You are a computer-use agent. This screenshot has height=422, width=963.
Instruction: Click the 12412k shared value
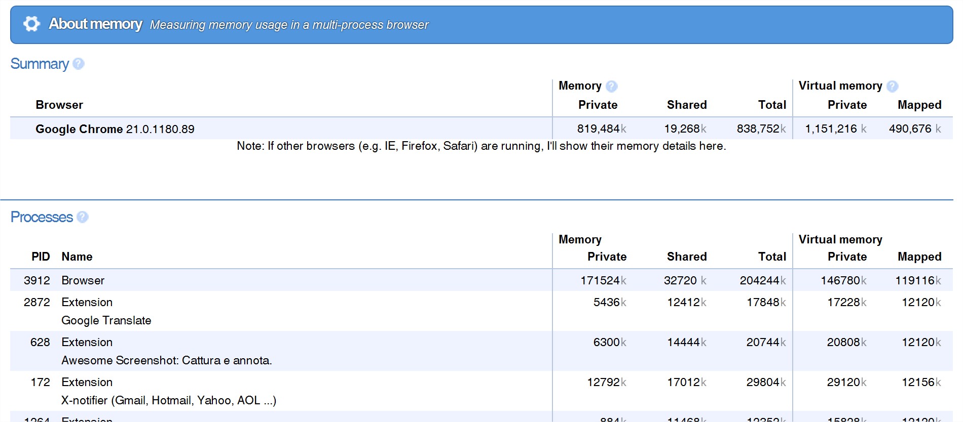[687, 302]
